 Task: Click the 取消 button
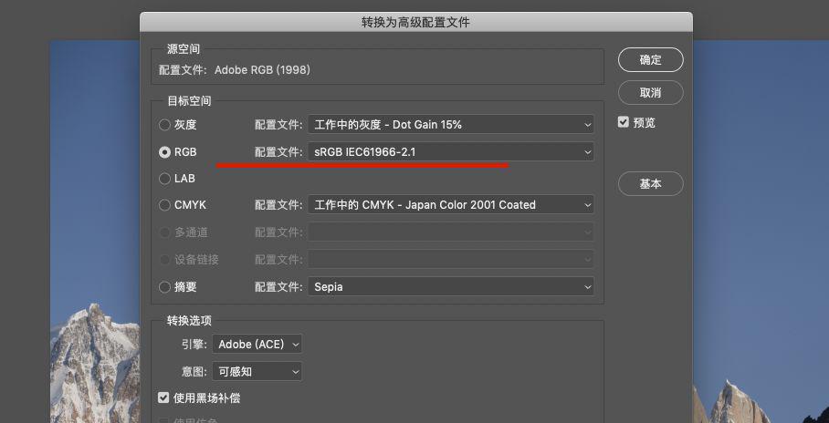650,92
